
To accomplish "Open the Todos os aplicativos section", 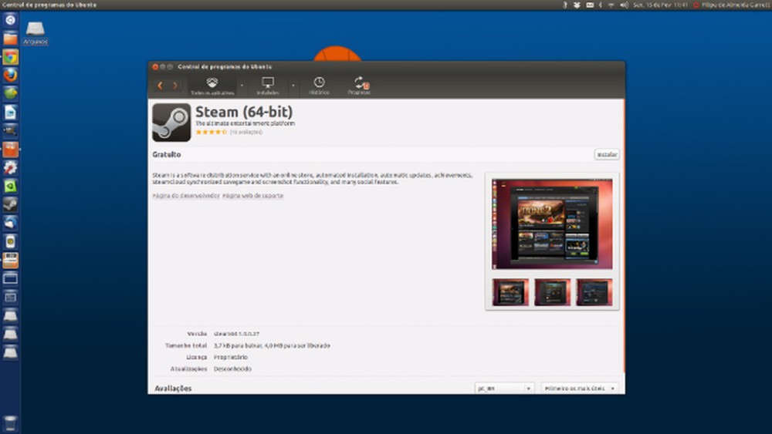I will (212, 86).
